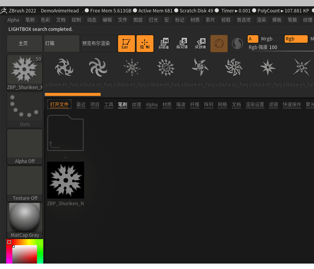Image resolution: width=314 pixels, height=269 pixels.
Task: Open 宏 macro menu
Action: (166, 20)
